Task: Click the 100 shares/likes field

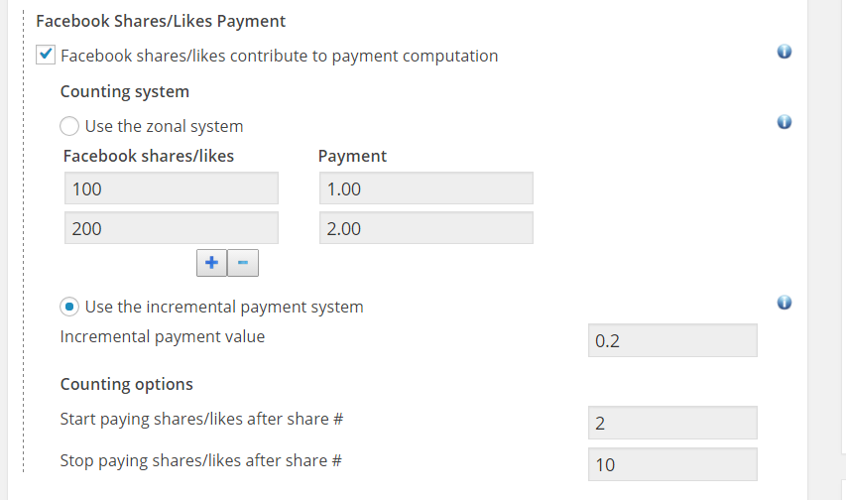Action: [x=171, y=188]
